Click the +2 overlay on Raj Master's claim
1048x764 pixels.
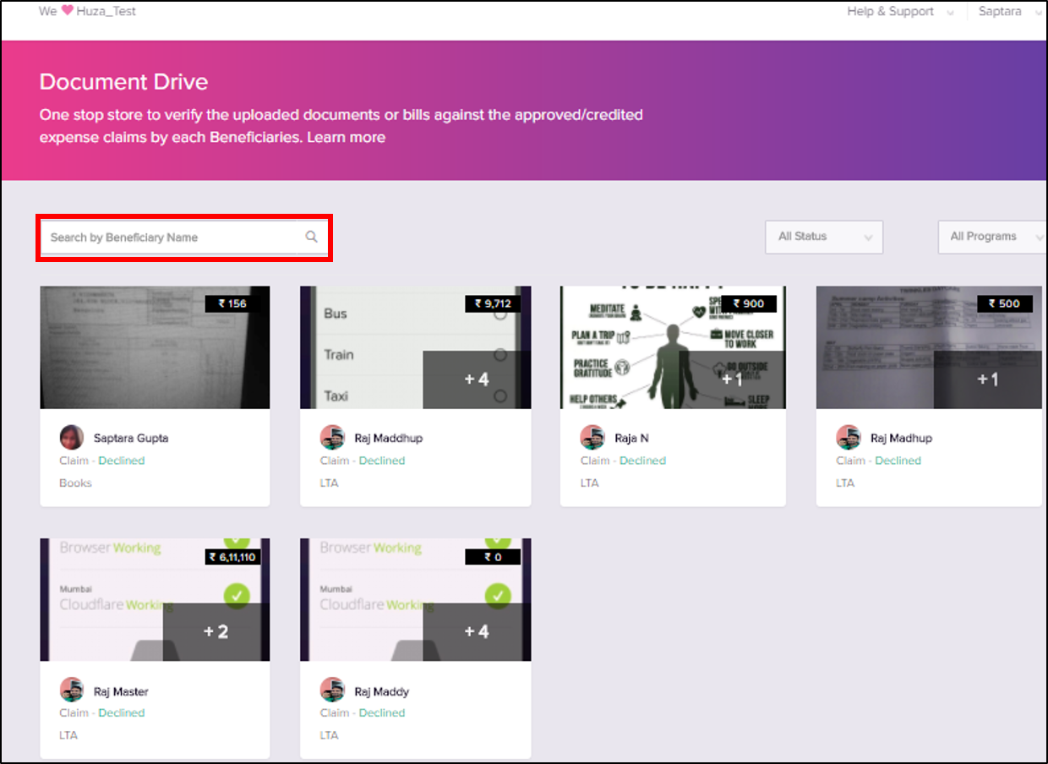coord(216,631)
